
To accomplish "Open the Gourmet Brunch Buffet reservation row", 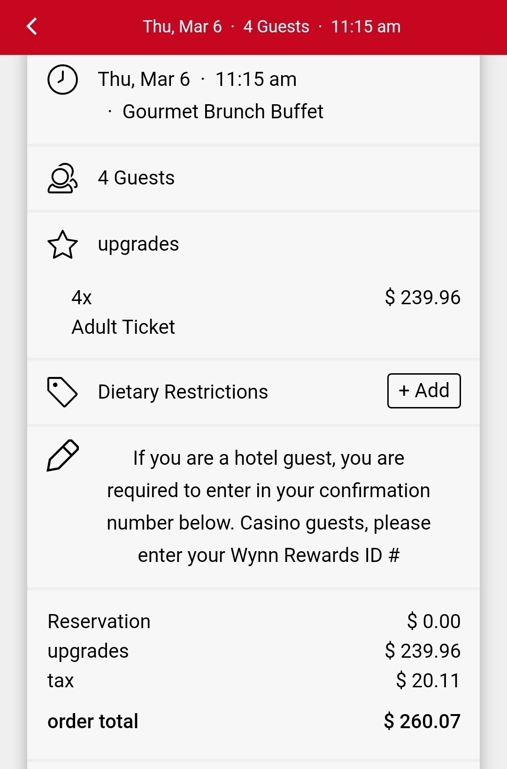I will (x=253, y=99).
